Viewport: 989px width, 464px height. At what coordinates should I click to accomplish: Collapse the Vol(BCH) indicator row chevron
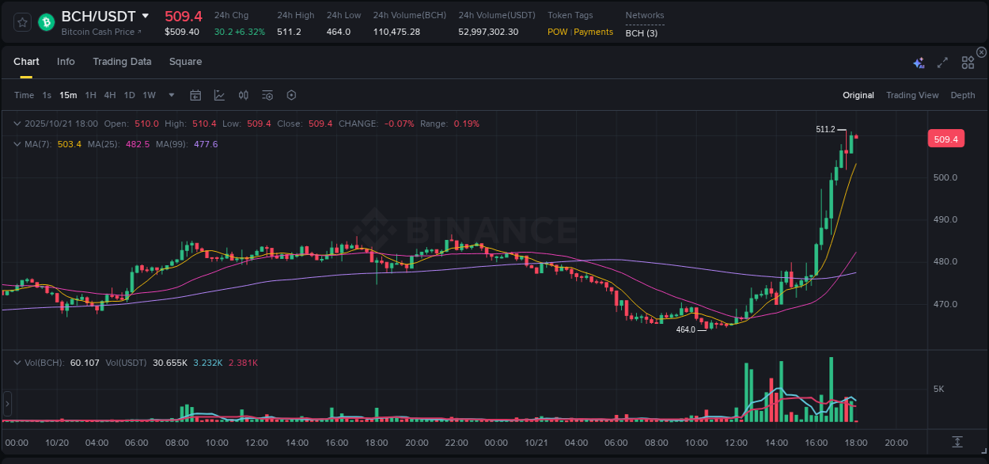point(16,361)
